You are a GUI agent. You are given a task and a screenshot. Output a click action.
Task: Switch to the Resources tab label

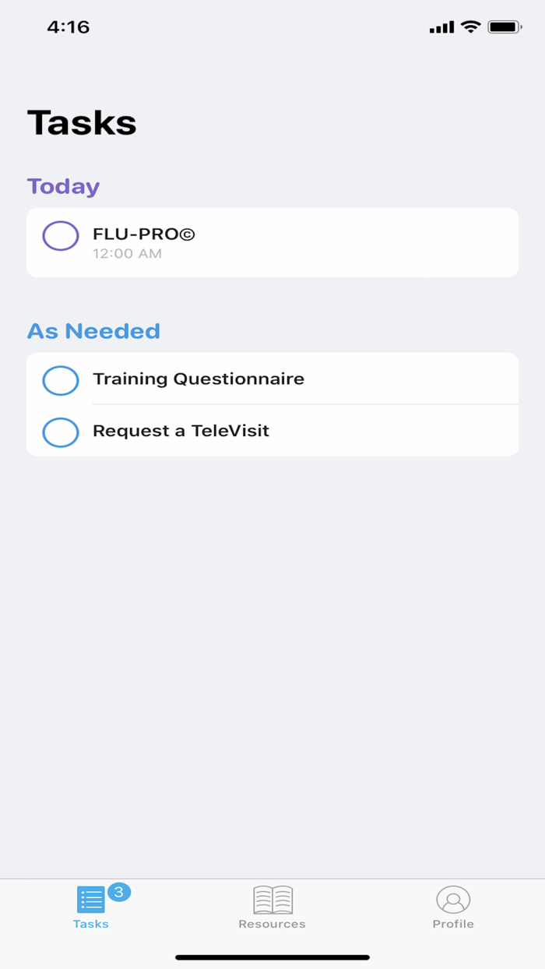(272, 925)
